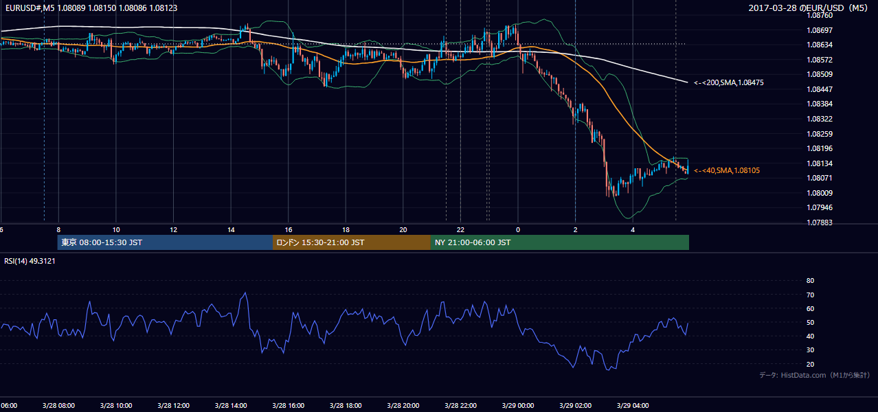Select the NY 21:00-06:00 JST session bar
The height and width of the screenshot is (412, 878).
[x=560, y=242]
